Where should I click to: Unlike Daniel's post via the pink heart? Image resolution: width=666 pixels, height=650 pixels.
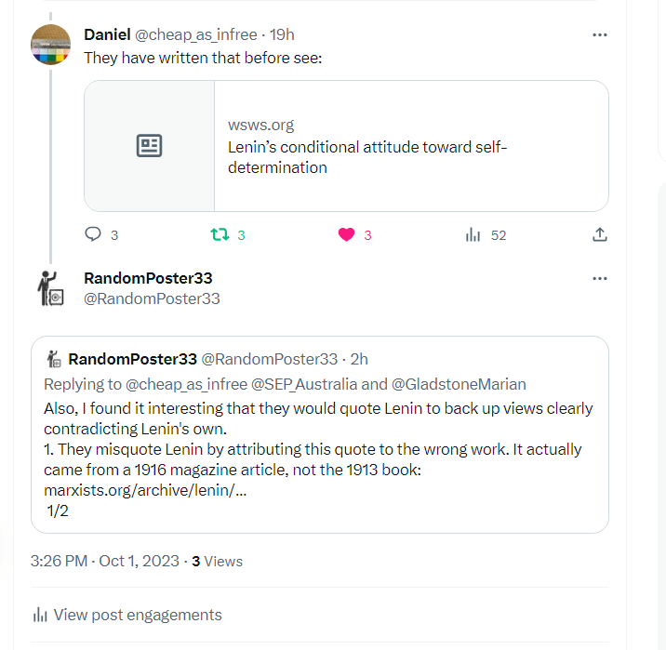pos(347,234)
